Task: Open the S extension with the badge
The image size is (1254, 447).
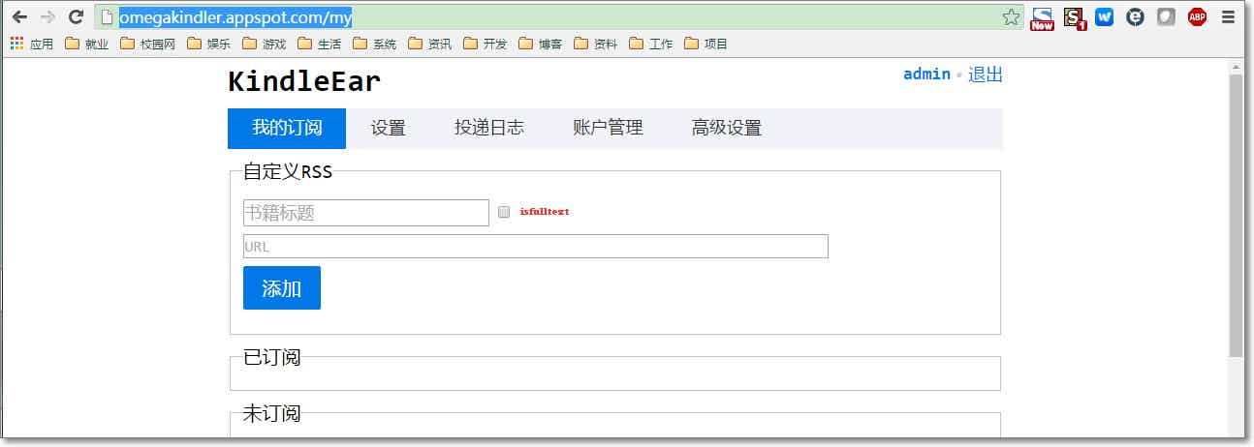Action: tap(1074, 17)
